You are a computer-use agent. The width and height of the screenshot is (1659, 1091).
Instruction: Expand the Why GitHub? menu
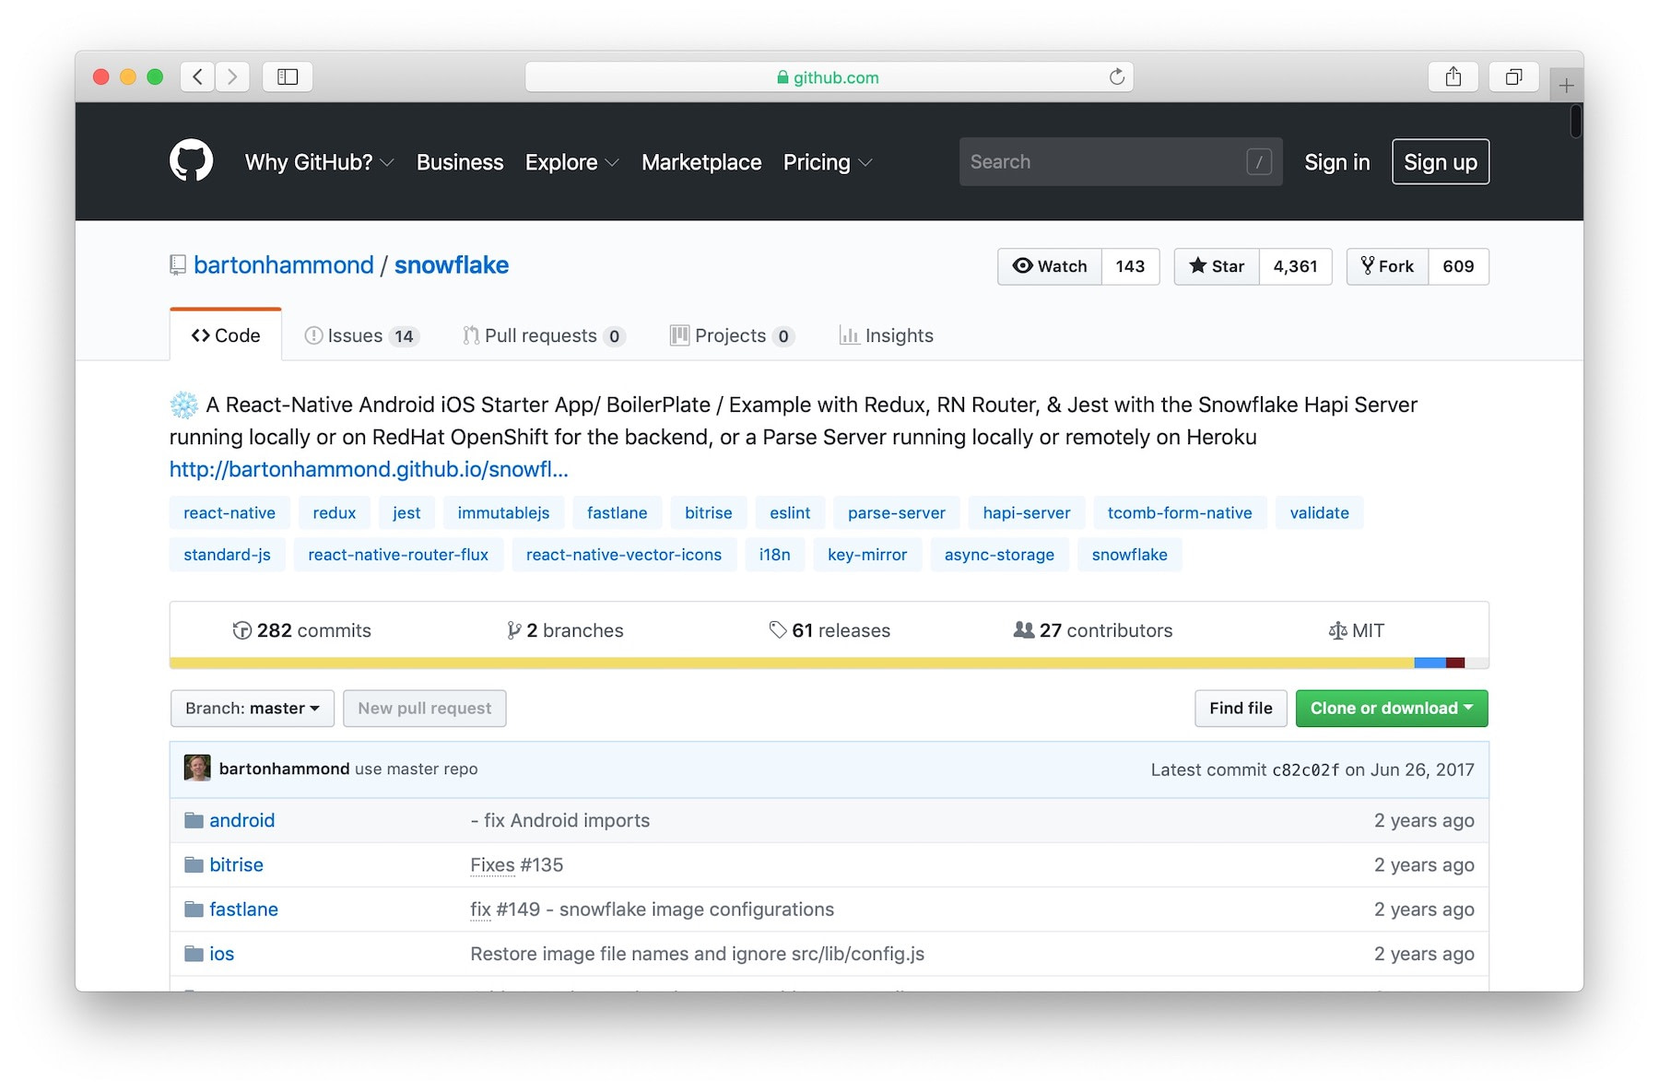coord(319,162)
